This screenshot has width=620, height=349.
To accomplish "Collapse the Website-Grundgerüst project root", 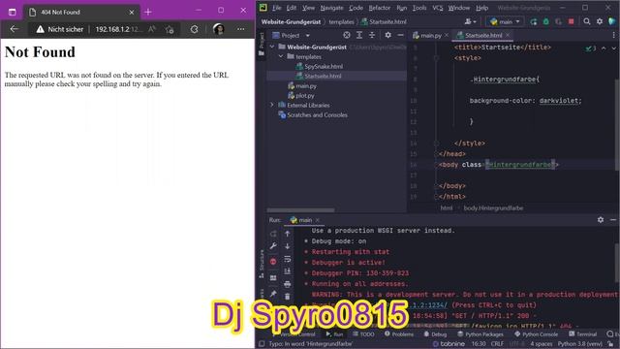I will (272, 47).
